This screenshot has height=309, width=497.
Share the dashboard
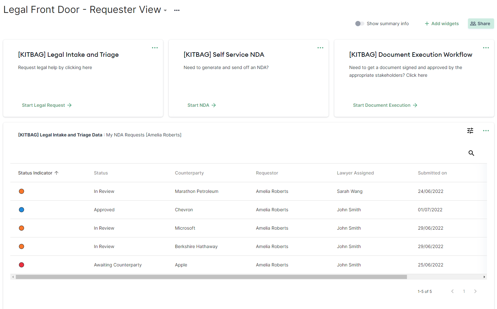481,24
